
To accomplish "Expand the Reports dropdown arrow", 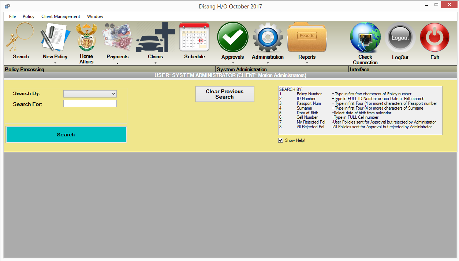I will [307, 62].
